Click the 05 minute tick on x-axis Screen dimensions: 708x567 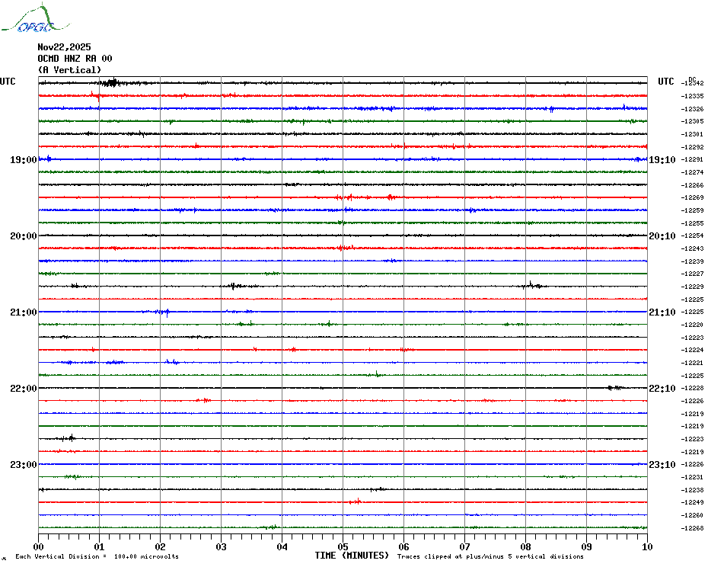[x=343, y=546]
